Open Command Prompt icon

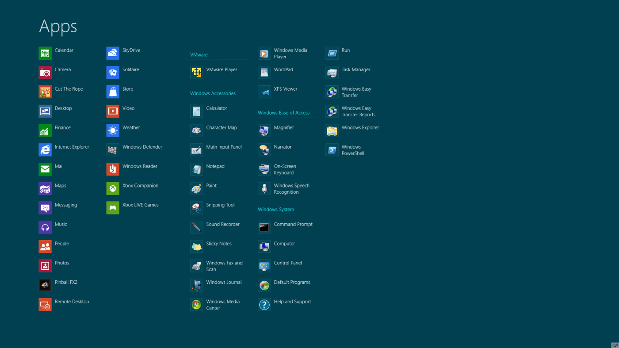tap(264, 227)
